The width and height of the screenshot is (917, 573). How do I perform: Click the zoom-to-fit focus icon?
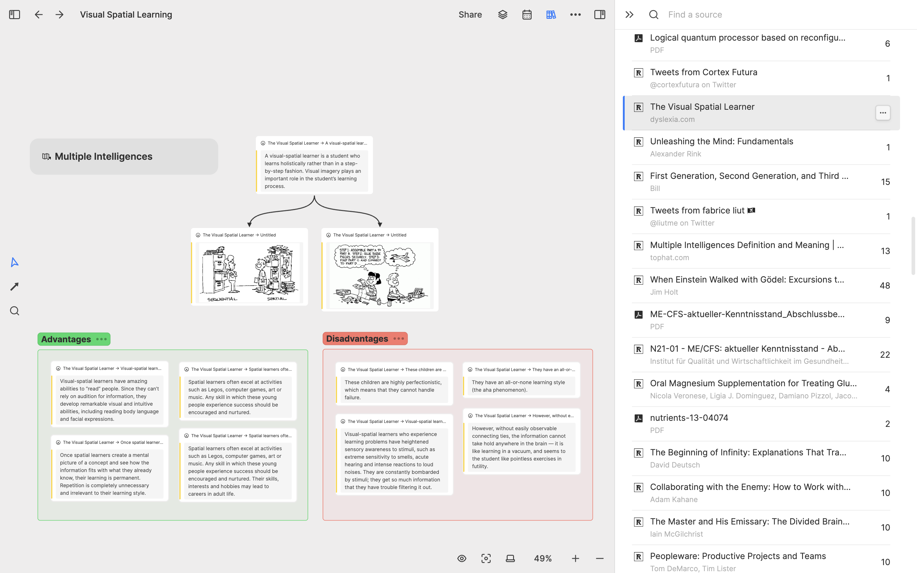(486, 558)
